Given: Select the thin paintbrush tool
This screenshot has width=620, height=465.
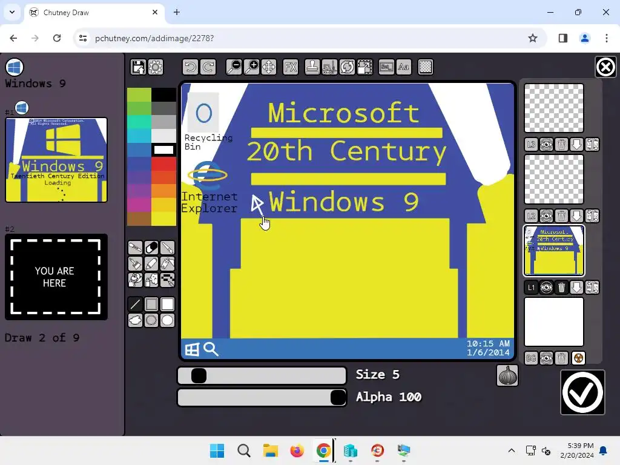Looking at the screenshot, I should click(x=168, y=248).
